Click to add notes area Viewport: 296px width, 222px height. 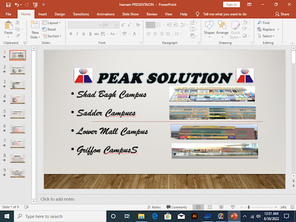point(57,199)
